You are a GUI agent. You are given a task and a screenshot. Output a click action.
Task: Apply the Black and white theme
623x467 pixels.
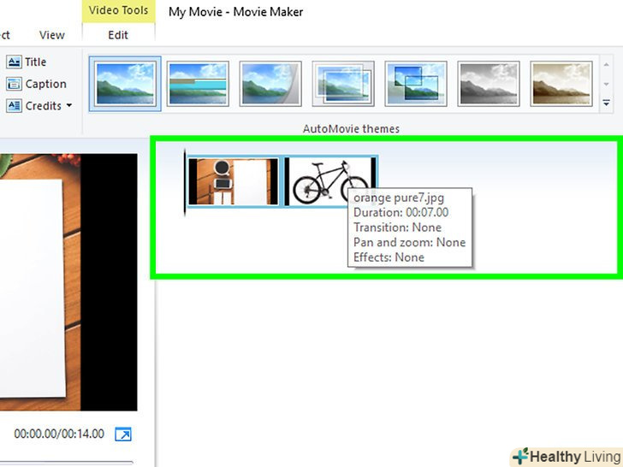point(489,84)
